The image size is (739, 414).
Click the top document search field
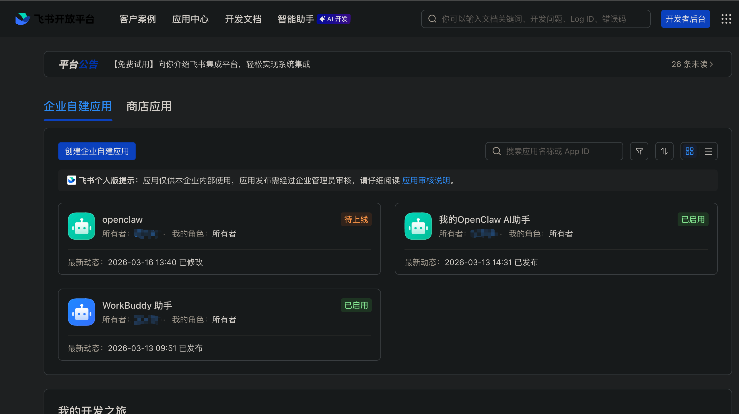click(x=536, y=19)
